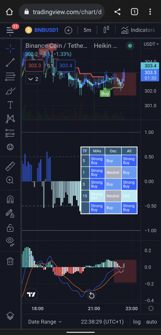Click the Binance Coin / Tether chart title
The image size is (161, 335).
click(x=56, y=45)
